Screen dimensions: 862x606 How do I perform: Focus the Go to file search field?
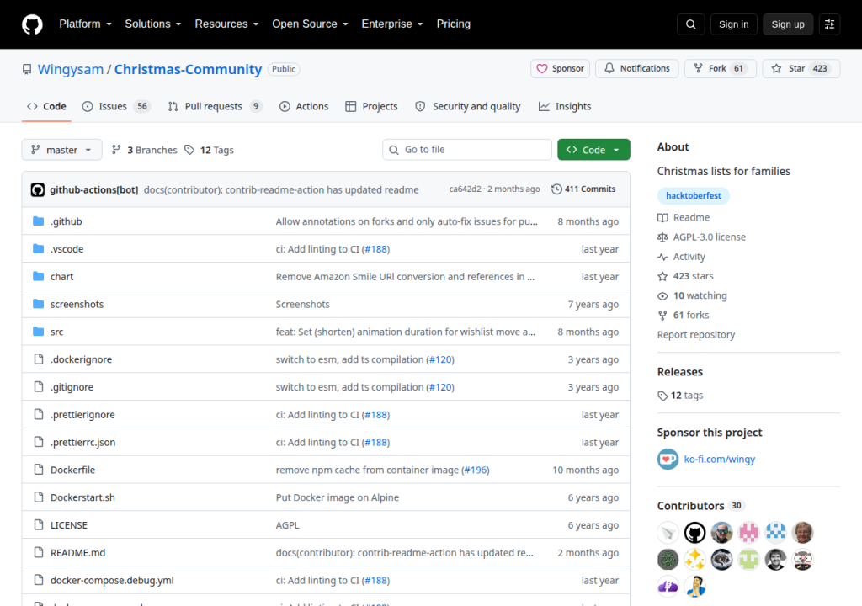pos(467,150)
